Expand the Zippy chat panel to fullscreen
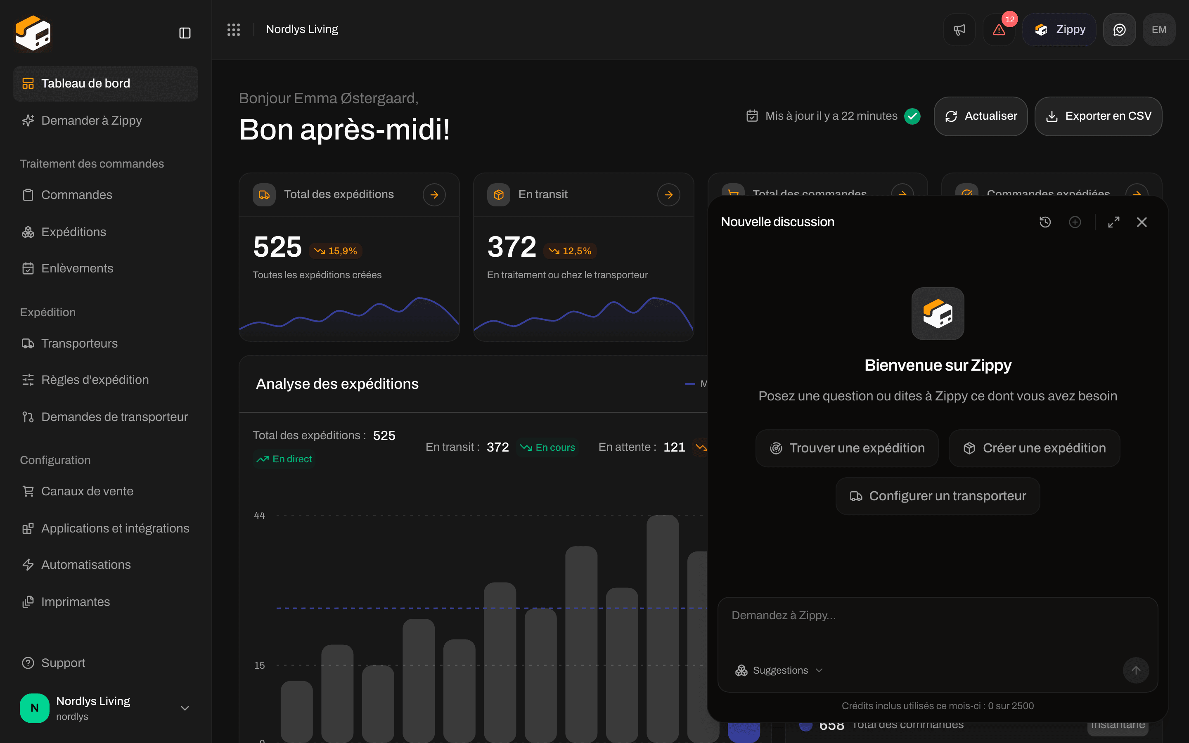The height and width of the screenshot is (743, 1189). (x=1114, y=222)
